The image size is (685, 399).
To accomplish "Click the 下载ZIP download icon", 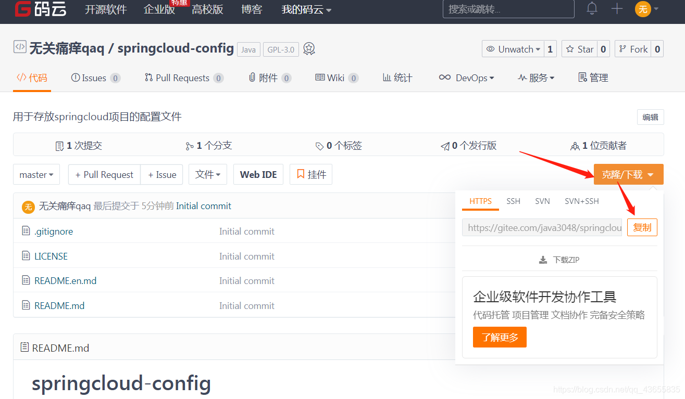I will 543,260.
